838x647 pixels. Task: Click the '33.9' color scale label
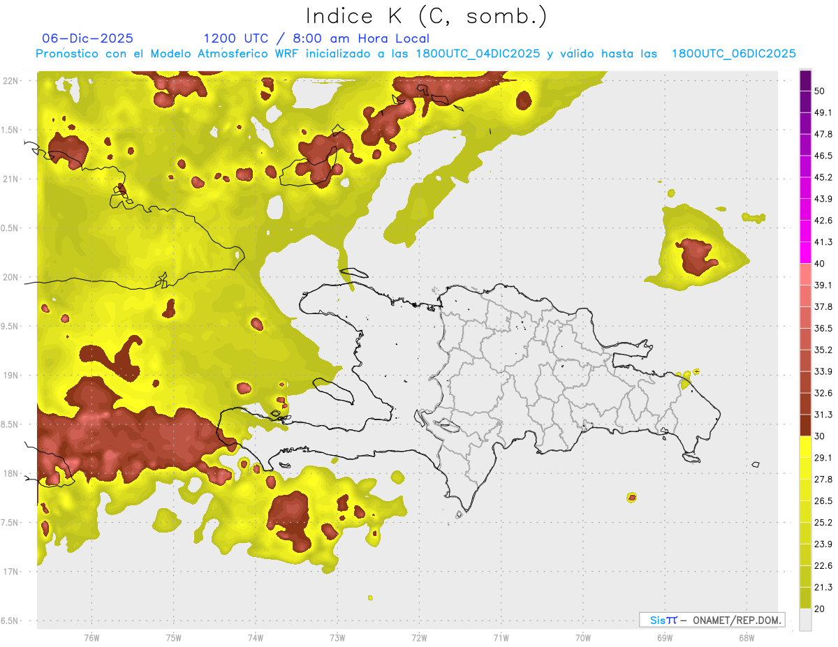click(x=823, y=371)
